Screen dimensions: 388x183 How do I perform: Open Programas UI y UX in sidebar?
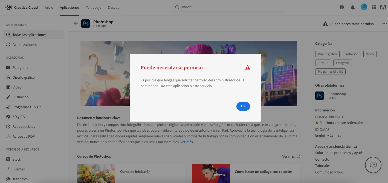[33, 107]
